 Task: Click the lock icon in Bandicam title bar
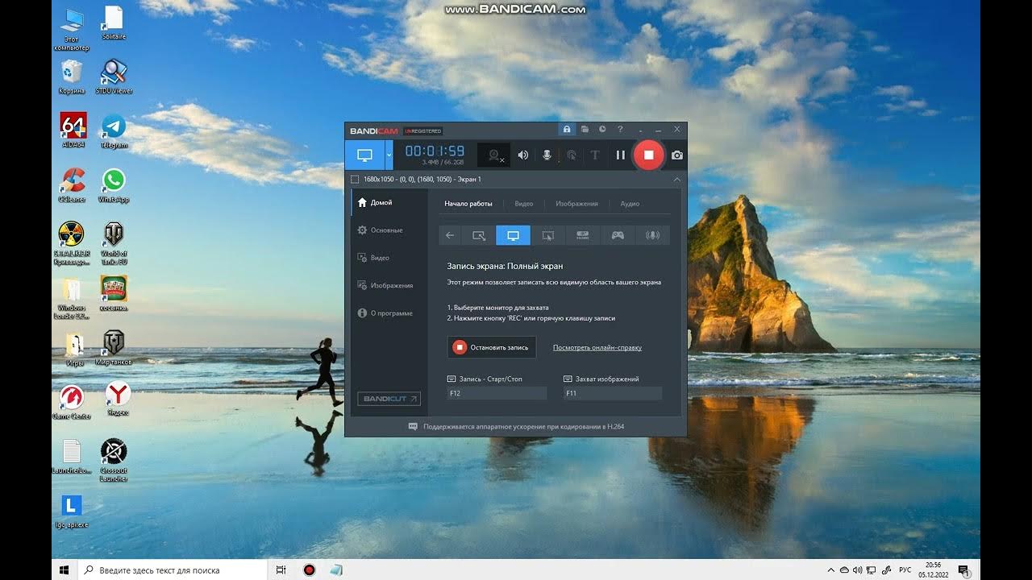tap(567, 130)
